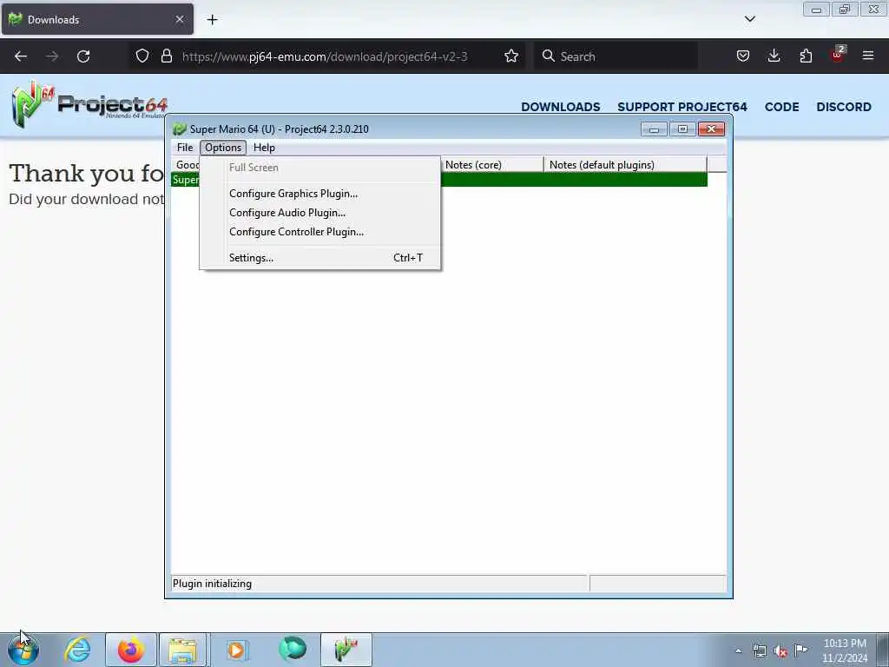This screenshot has width=889, height=667.
Task: Open the DISCORD website link
Action: coord(844,107)
